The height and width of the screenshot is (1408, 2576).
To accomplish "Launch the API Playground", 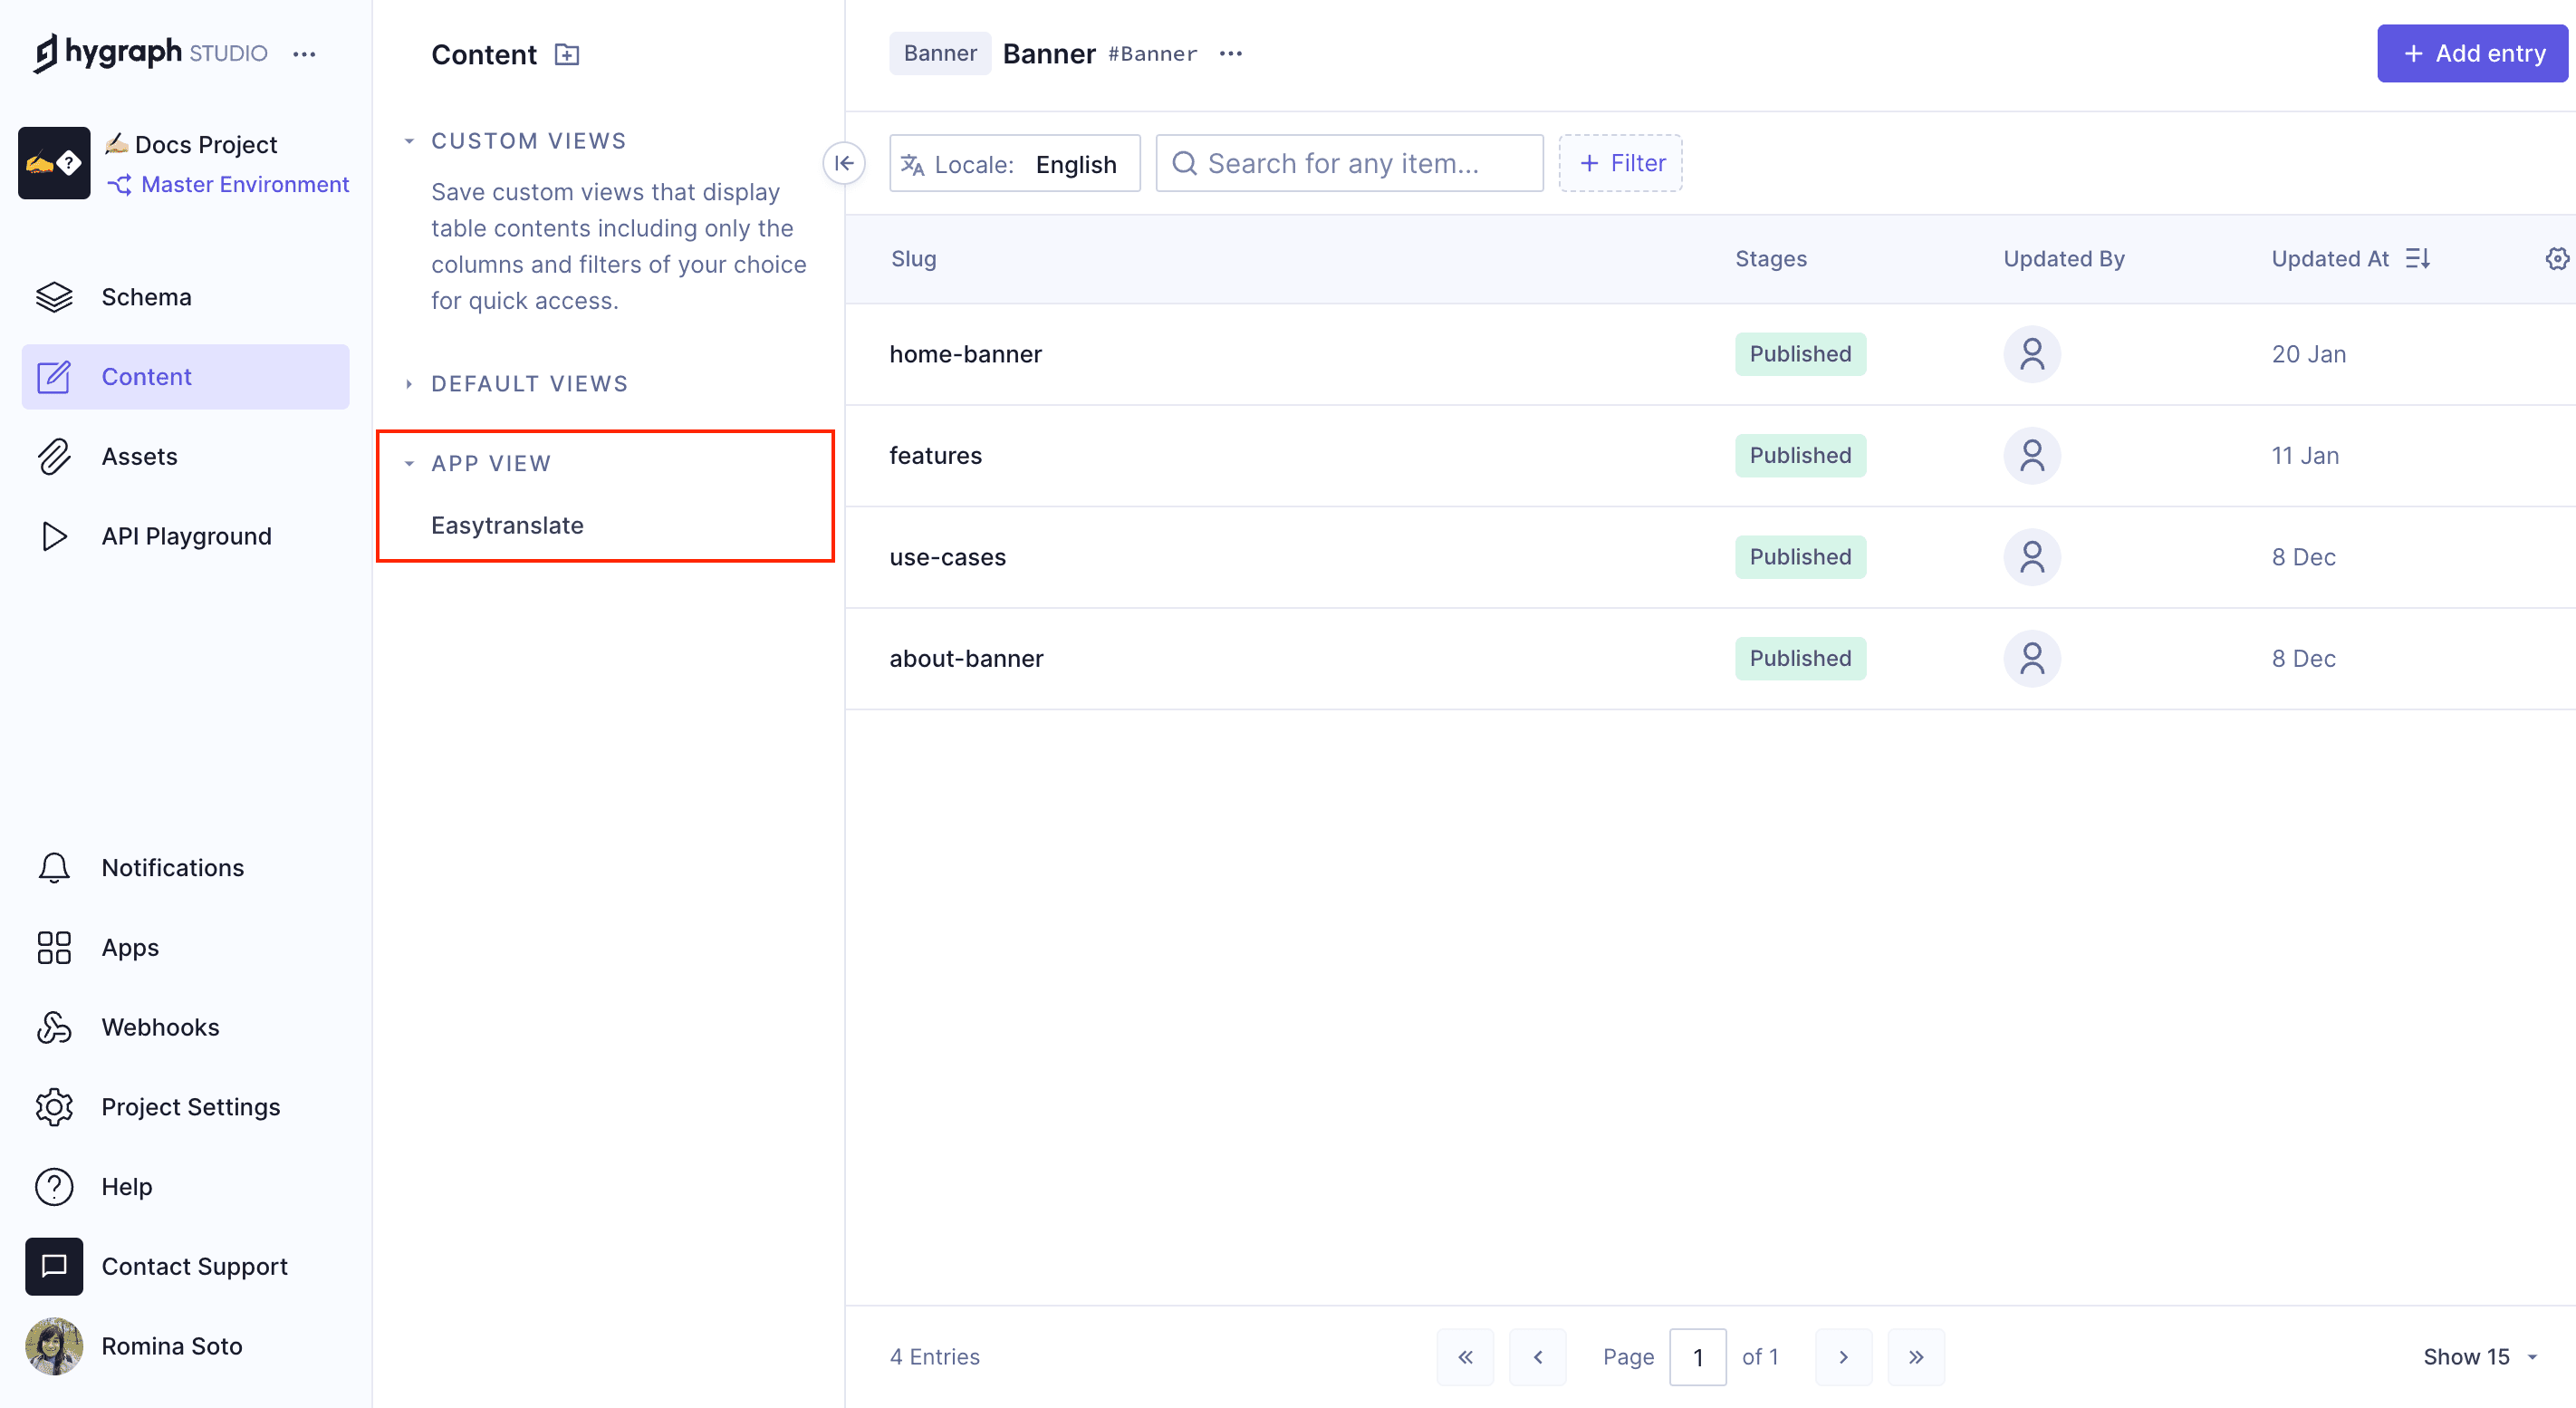I will click(x=186, y=535).
